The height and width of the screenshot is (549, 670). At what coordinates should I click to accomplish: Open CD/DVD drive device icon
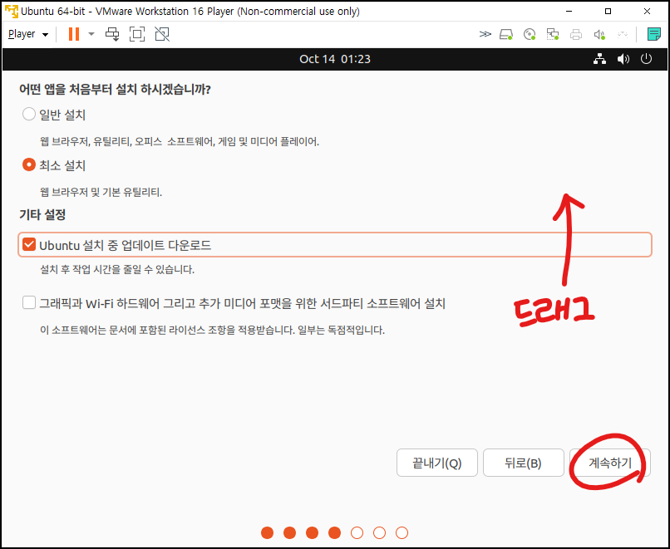pyautogui.click(x=530, y=34)
